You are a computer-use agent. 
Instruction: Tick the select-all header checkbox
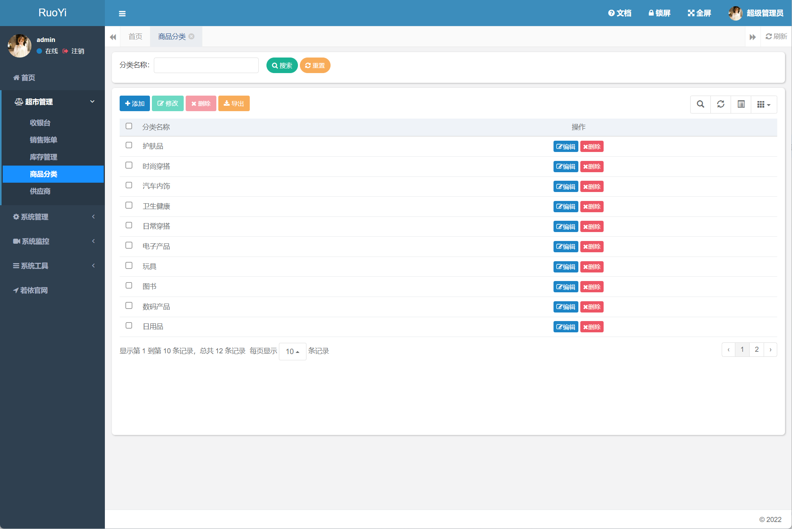click(x=129, y=126)
